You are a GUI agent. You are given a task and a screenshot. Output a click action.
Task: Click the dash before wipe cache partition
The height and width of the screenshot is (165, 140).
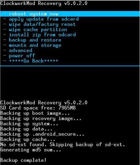coord(5,29)
